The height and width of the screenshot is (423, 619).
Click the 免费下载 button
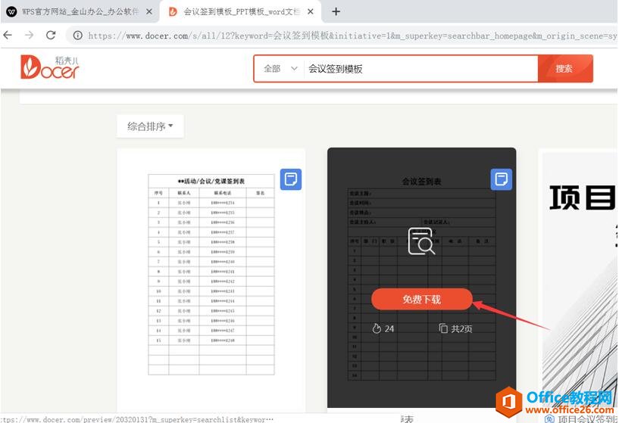coord(421,299)
